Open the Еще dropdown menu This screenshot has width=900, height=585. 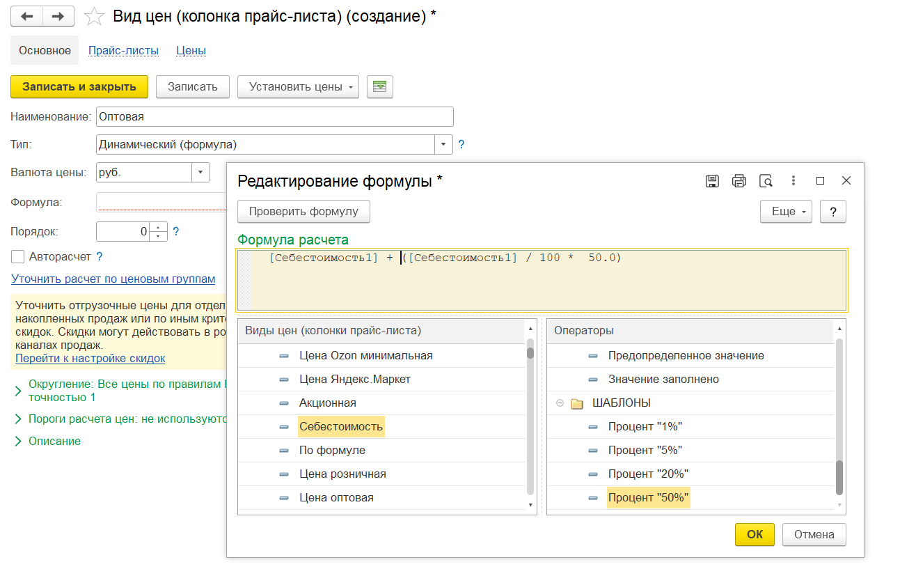[786, 212]
